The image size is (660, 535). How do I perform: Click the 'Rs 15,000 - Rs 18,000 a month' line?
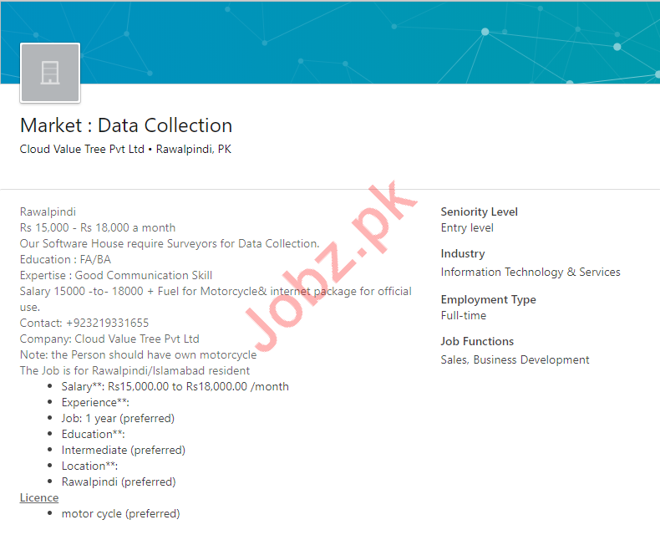(x=98, y=227)
